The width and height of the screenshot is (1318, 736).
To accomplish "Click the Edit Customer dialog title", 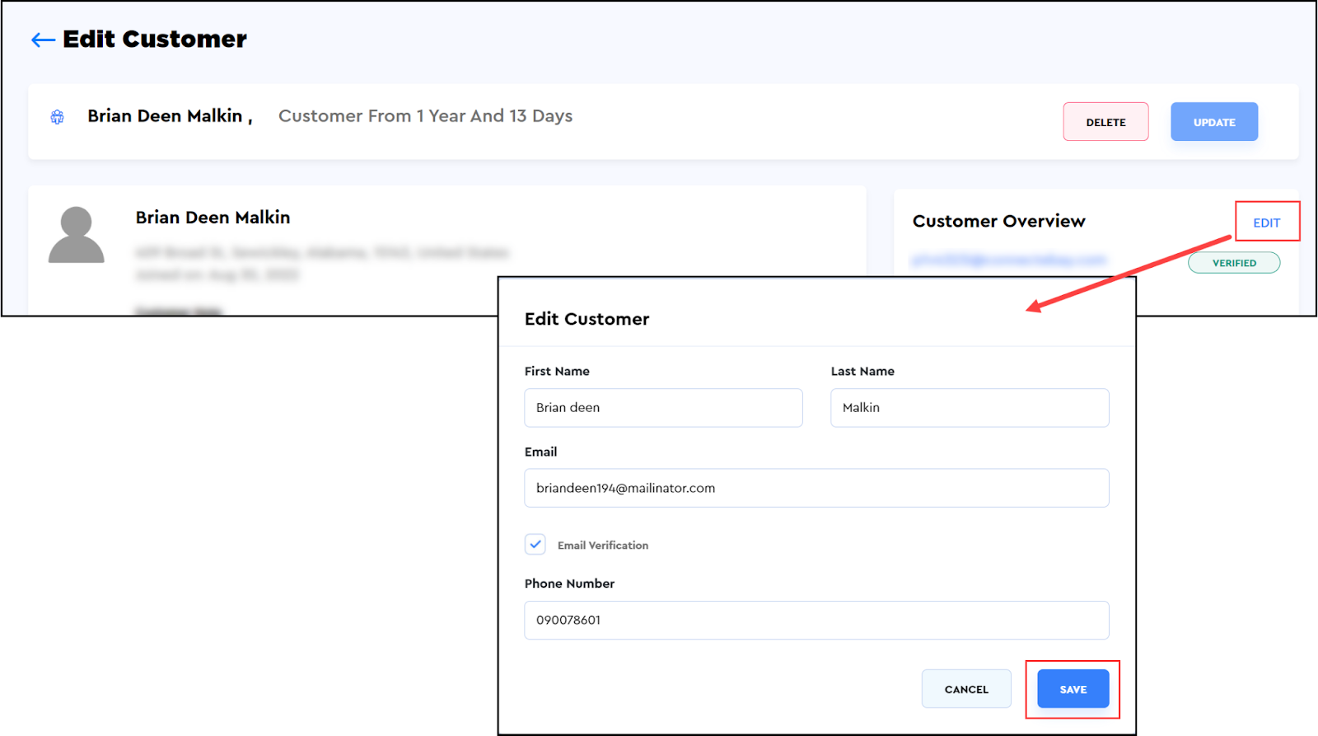I will [x=587, y=319].
